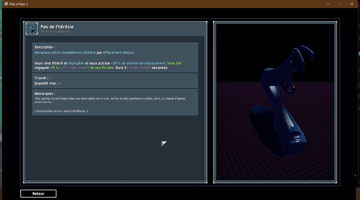
Task: Click the "Quantité max :" statistic line
Action: click(48, 84)
